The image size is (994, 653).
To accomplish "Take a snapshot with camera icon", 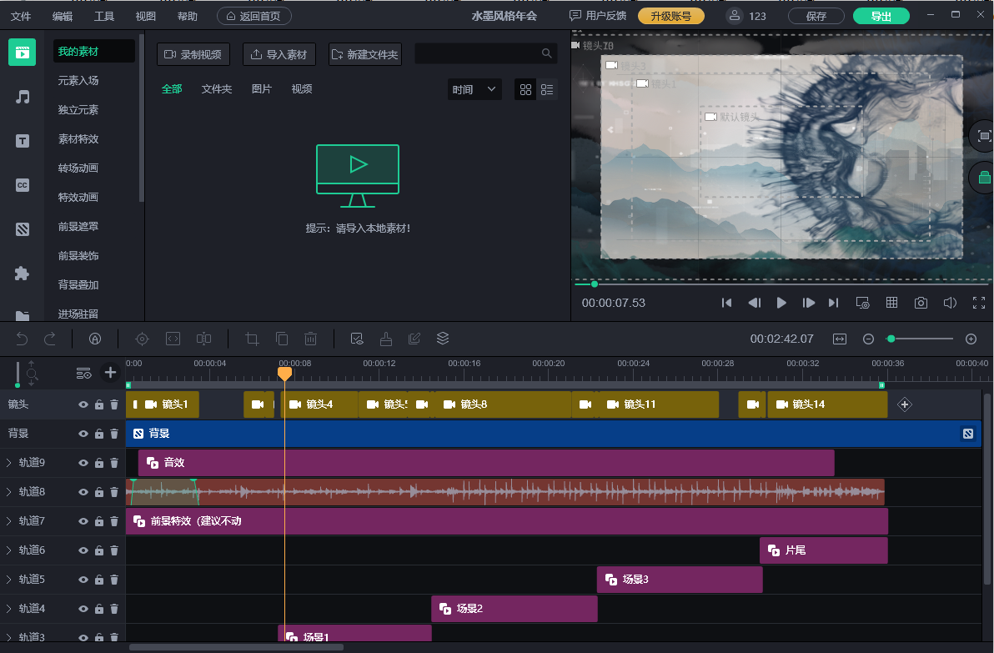I will (921, 303).
